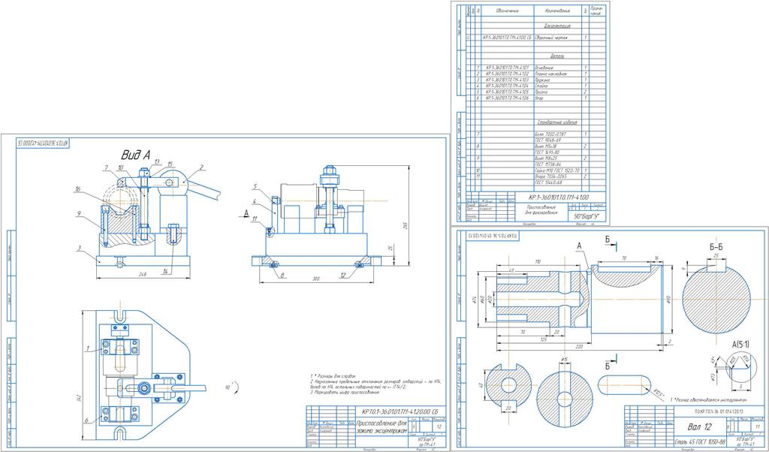Click the "Вид А" view label
Screen dimensions: 769x452
135,155
